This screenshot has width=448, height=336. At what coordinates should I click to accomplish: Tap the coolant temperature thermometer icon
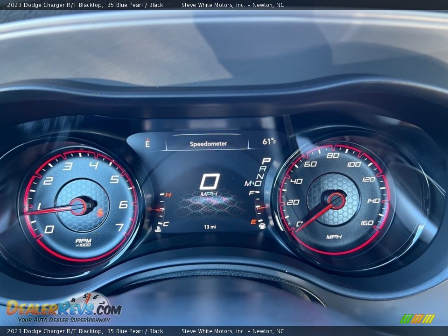pyautogui.click(x=157, y=229)
